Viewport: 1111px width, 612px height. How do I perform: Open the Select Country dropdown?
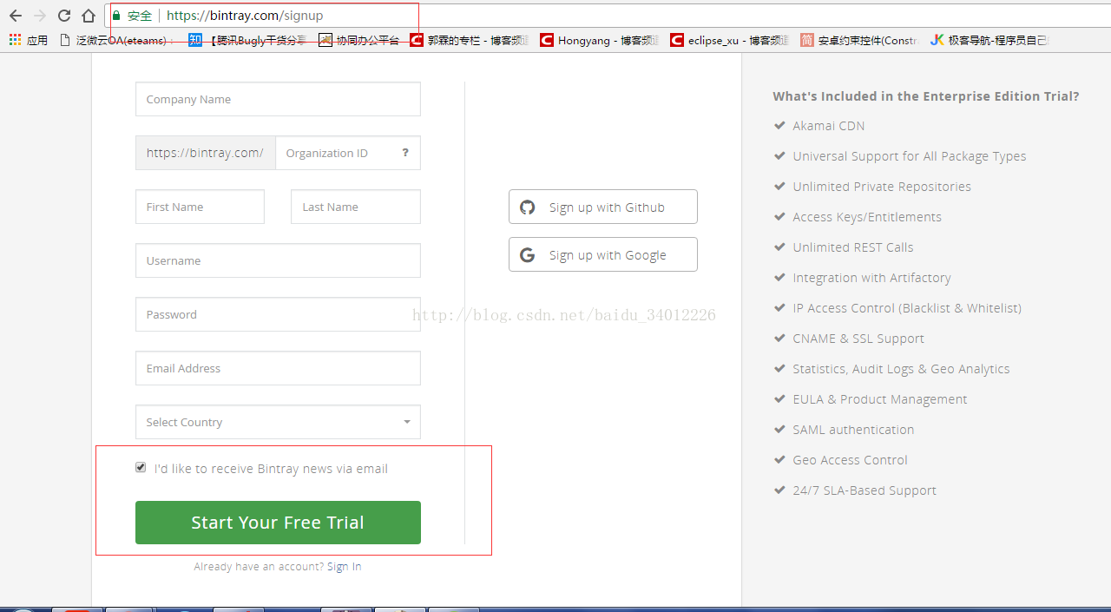(278, 422)
